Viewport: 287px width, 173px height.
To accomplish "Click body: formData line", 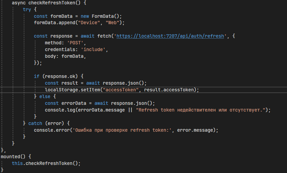I will pyautogui.click(x=65, y=56).
